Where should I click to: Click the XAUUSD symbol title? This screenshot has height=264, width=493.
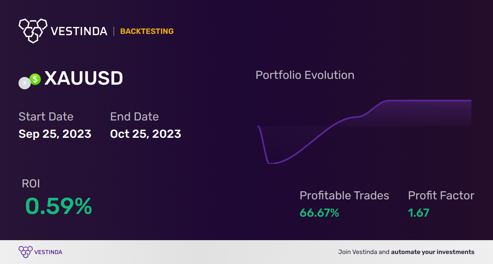point(84,79)
